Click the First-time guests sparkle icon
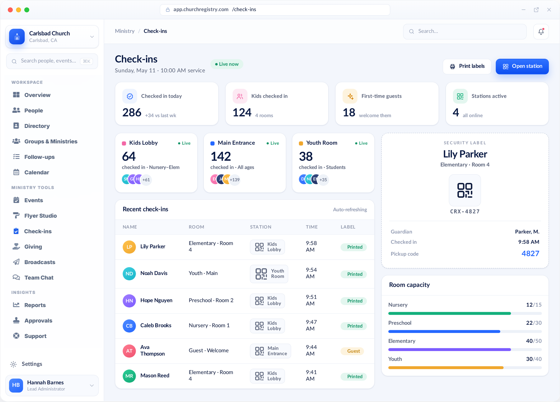560x402 pixels. [350, 96]
